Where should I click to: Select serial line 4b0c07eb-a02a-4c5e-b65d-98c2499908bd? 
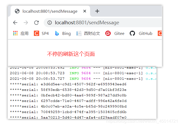pos(68,106)
